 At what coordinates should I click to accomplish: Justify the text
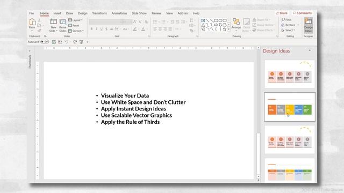pyautogui.click(x=170, y=29)
